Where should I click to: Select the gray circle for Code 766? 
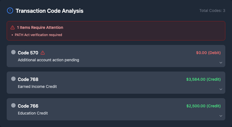click(13, 105)
